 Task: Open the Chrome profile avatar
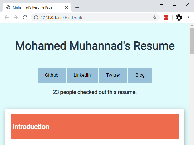[x=179, y=17]
